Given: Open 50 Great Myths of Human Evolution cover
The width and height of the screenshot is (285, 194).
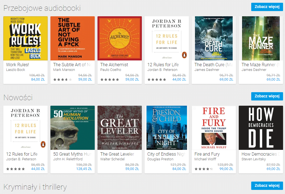Looking at the screenshot, I should click(x=73, y=128).
